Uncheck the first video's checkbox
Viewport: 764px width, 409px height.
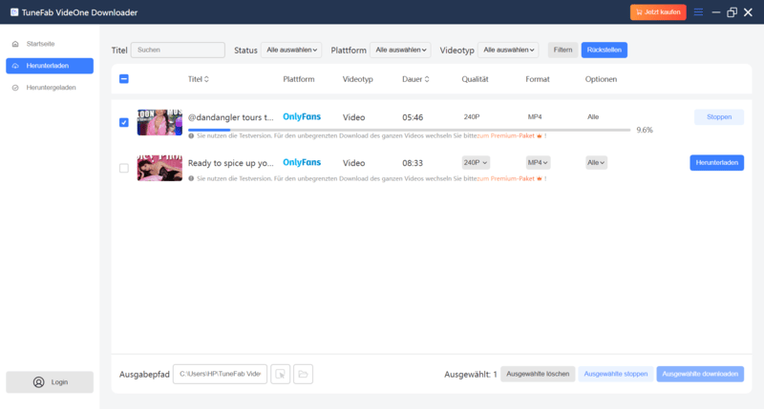tap(124, 122)
